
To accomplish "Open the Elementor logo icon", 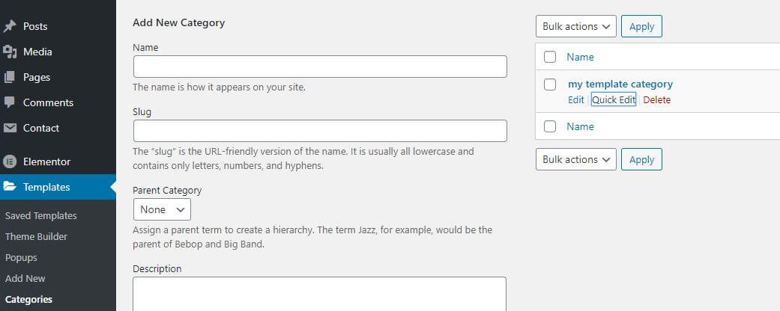I will tap(10, 161).
